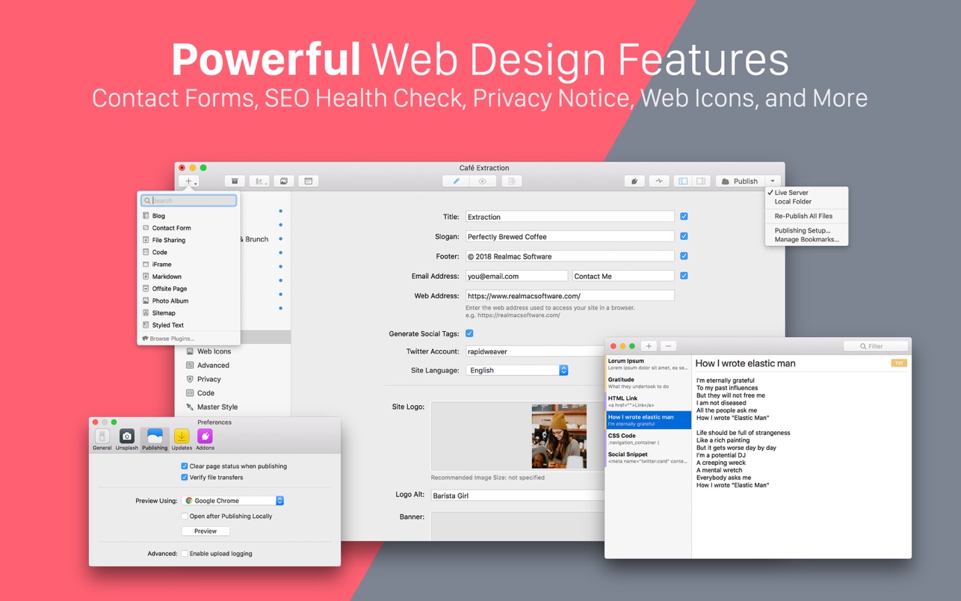This screenshot has height=601, width=961.
Task: Click the eye Preview mode toolbar icon
Action: (x=483, y=182)
